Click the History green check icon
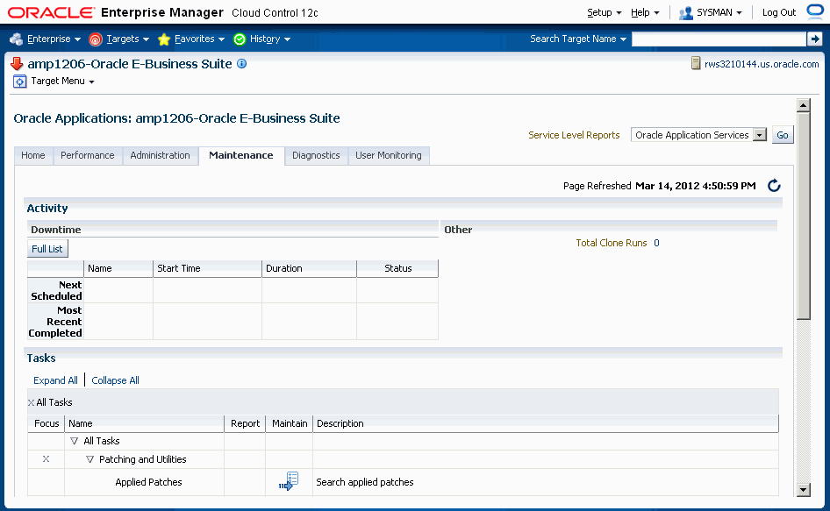Screen dimensions: 830x511 pos(240,39)
